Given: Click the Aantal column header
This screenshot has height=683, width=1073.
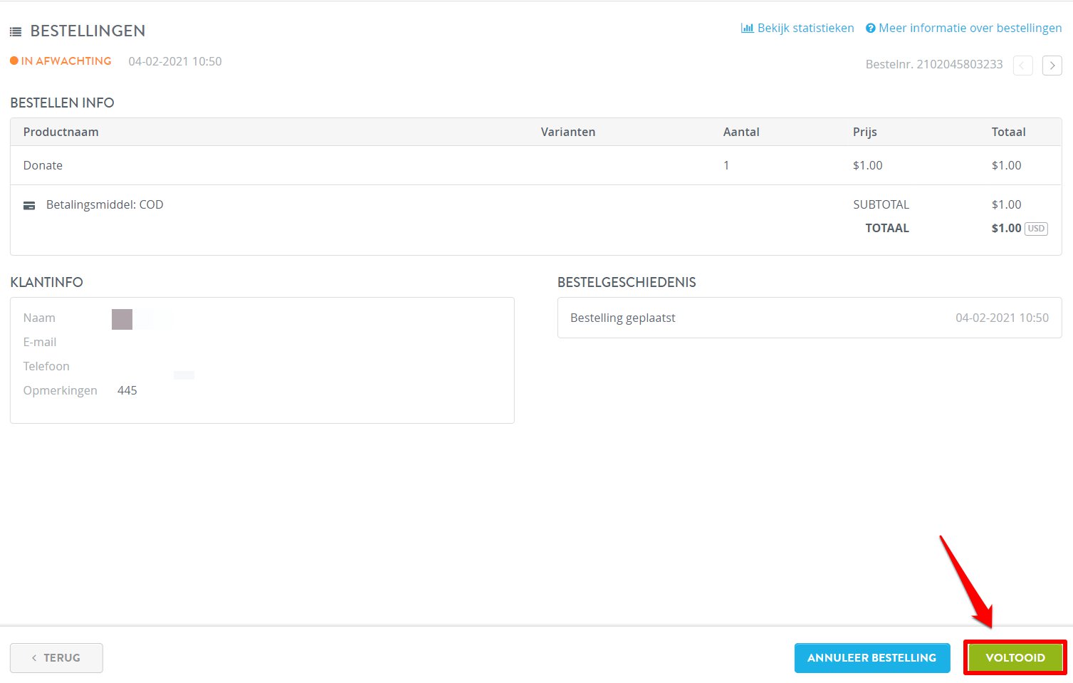Looking at the screenshot, I should point(741,132).
